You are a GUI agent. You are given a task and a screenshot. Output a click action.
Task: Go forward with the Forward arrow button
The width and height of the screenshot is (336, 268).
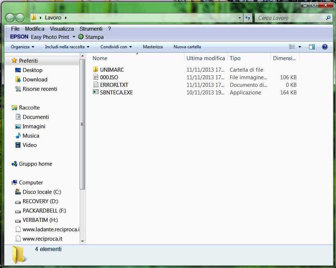pyautogui.click(x=20, y=18)
